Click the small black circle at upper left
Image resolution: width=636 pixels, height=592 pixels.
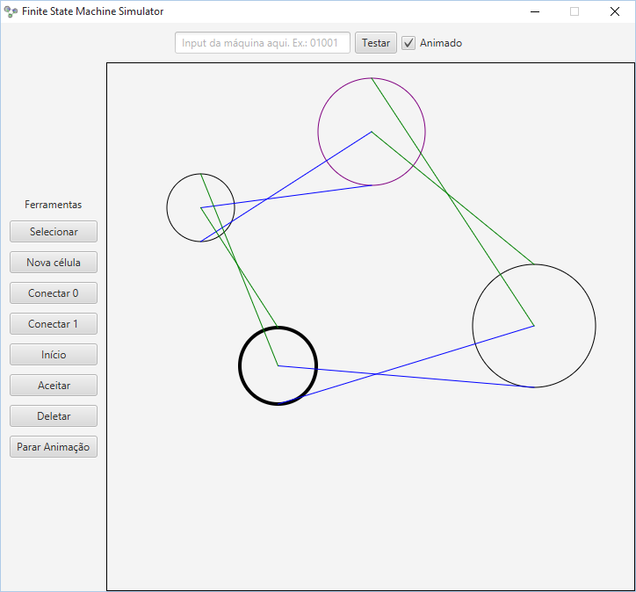184,195
